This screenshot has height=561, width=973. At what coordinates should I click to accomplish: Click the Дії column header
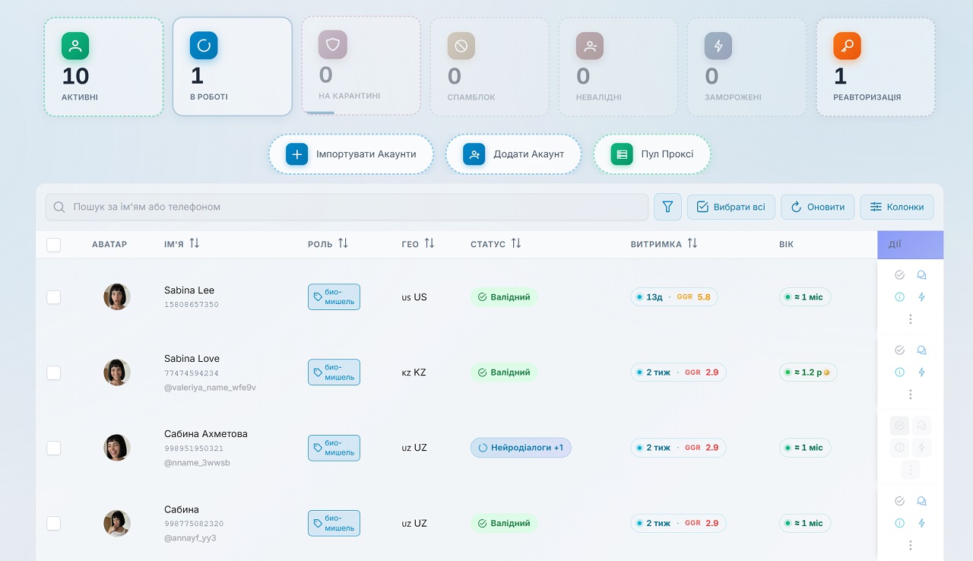coord(911,245)
